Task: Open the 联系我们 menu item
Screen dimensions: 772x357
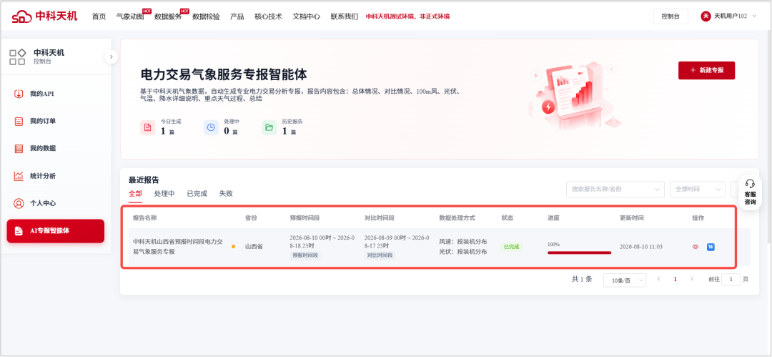Action: click(x=345, y=16)
